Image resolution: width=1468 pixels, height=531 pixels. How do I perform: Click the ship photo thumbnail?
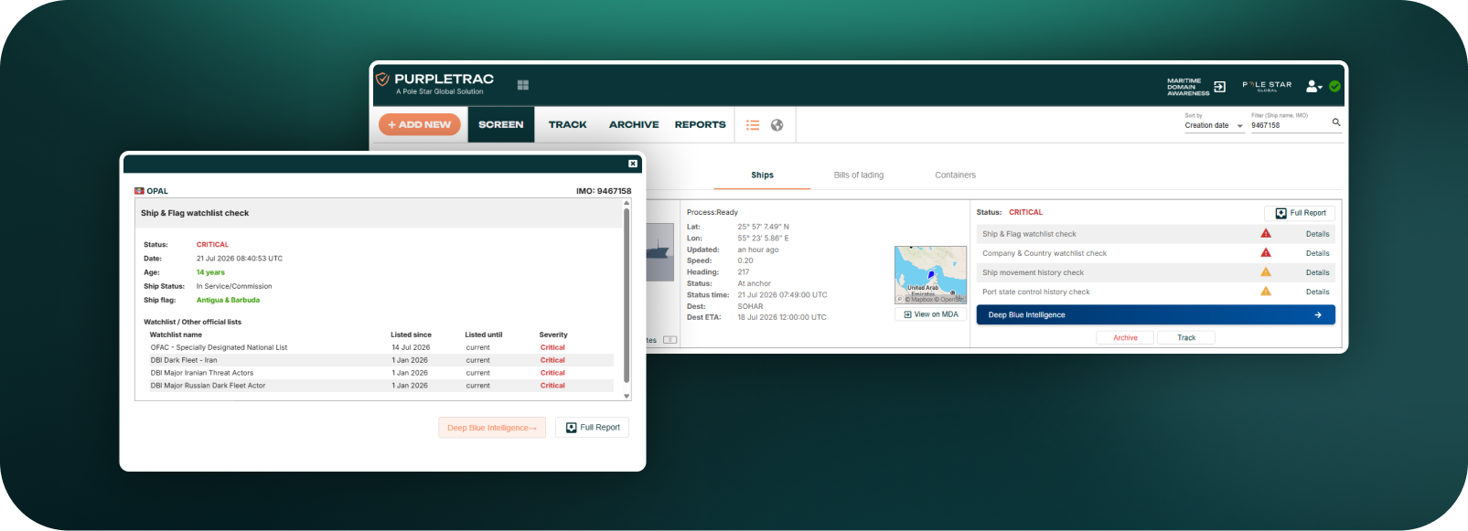click(x=660, y=252)
